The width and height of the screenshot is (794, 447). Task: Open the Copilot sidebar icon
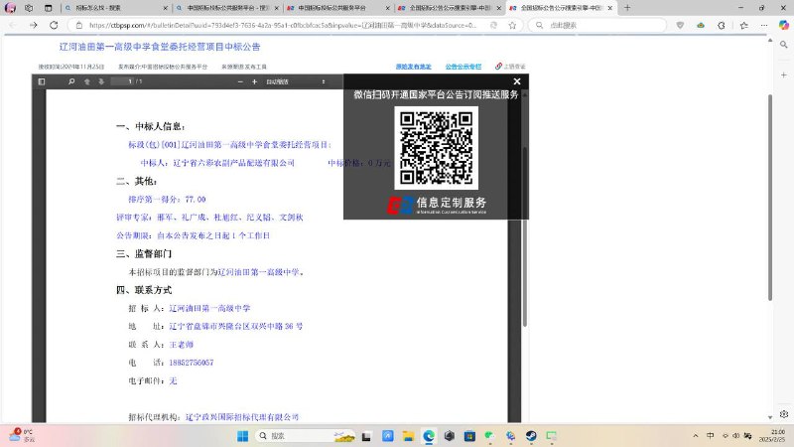point(784,25)
